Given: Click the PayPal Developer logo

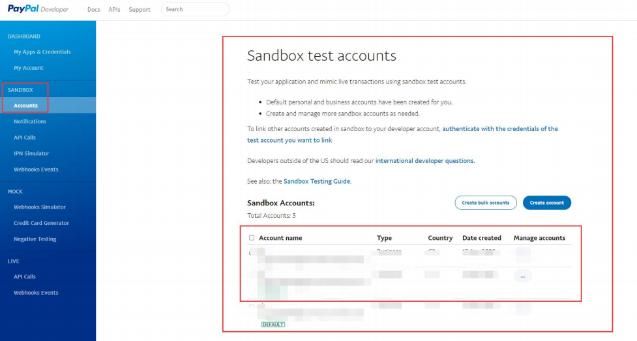Looking at the screenshot, I should coord(38,9).
